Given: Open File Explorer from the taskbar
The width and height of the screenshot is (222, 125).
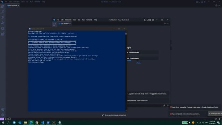Looking at the screenshot, I should coord(25,123).
